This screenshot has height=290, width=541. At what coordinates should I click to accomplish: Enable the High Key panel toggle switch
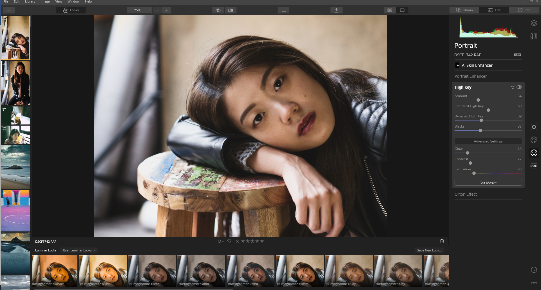click(519, 87)
